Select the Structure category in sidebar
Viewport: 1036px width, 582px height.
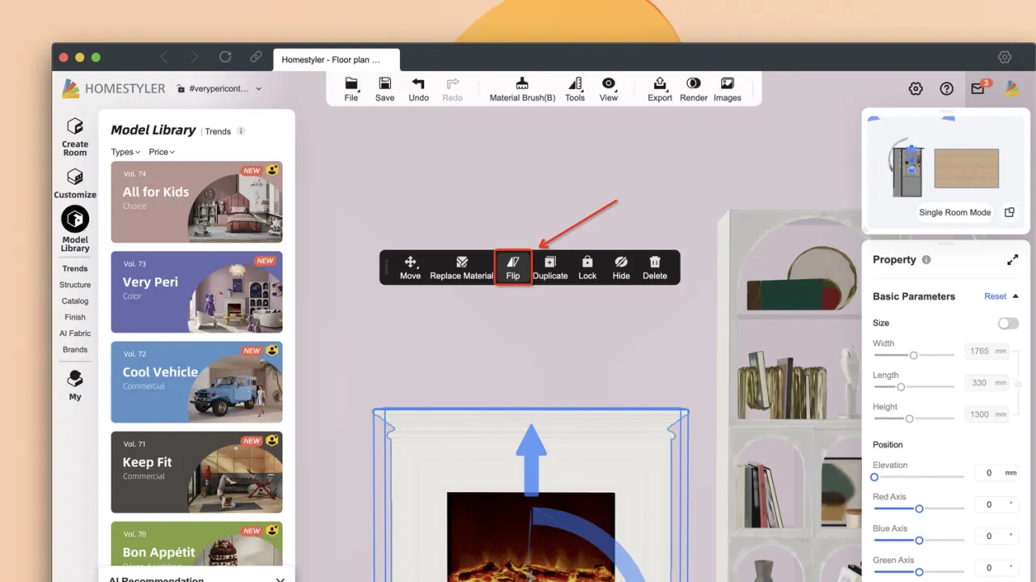[x=75, y=285]
